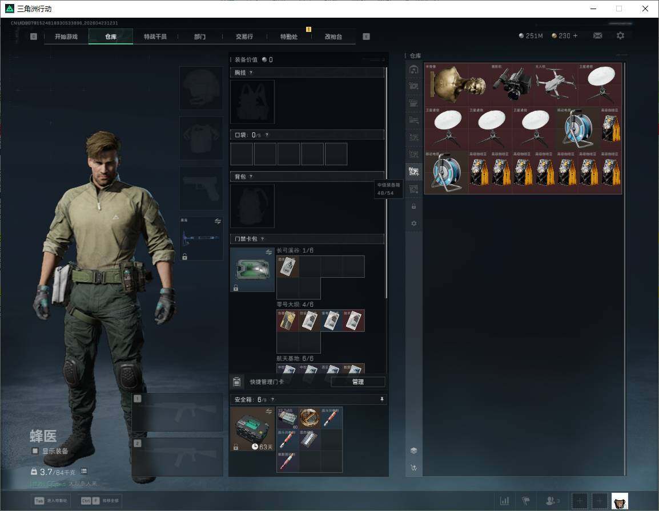The image size is (659, 511).
Task: Select primary weapon slot 1
Action: click(178, 412)
